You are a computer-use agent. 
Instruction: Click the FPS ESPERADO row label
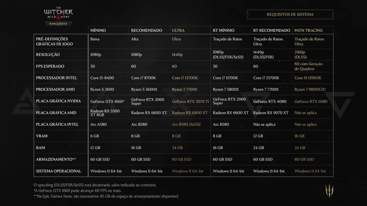(50, 66)
